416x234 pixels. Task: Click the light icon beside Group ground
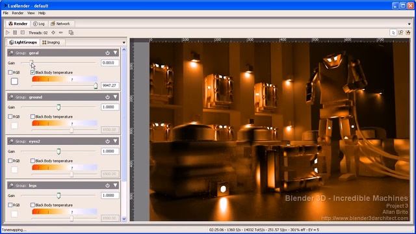[11, 97]
